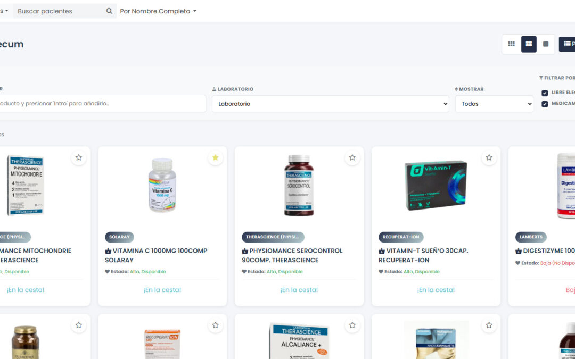The image size is (575, 359).
Task: Open the Alcaliance+ product image
Action: [x=299, y=341]
